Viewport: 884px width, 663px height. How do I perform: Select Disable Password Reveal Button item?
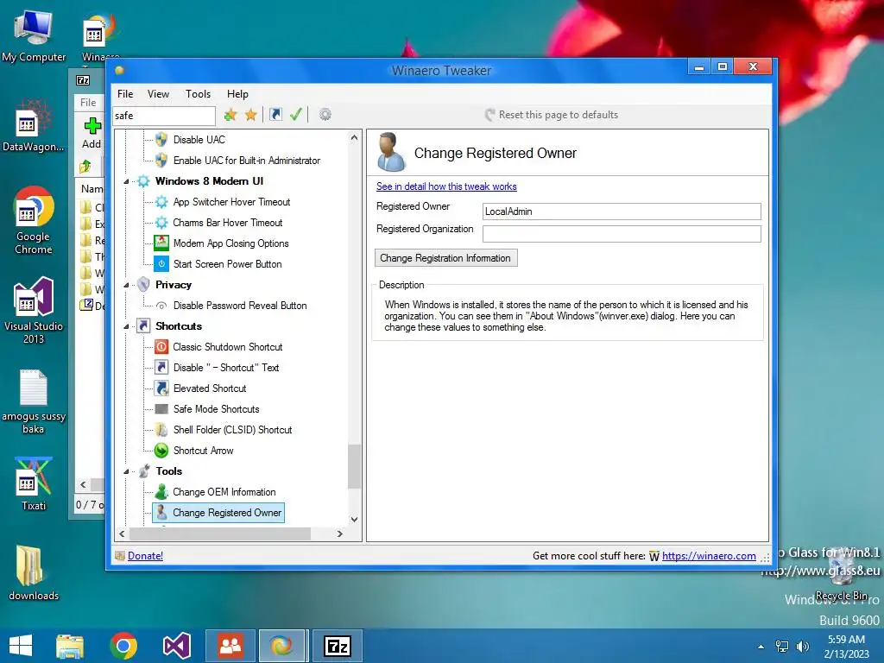240,306
